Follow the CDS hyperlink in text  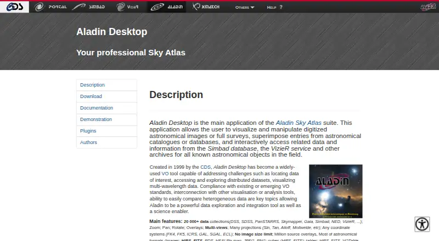pos(205,167)
